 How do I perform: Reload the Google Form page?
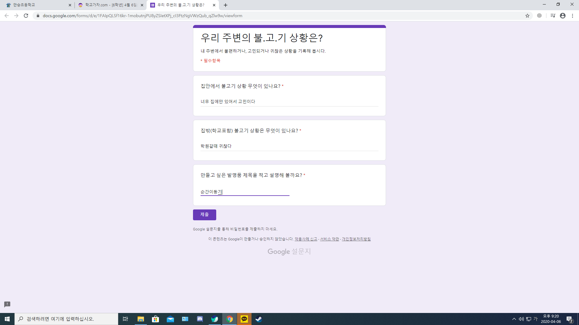(x=26, y=16)
